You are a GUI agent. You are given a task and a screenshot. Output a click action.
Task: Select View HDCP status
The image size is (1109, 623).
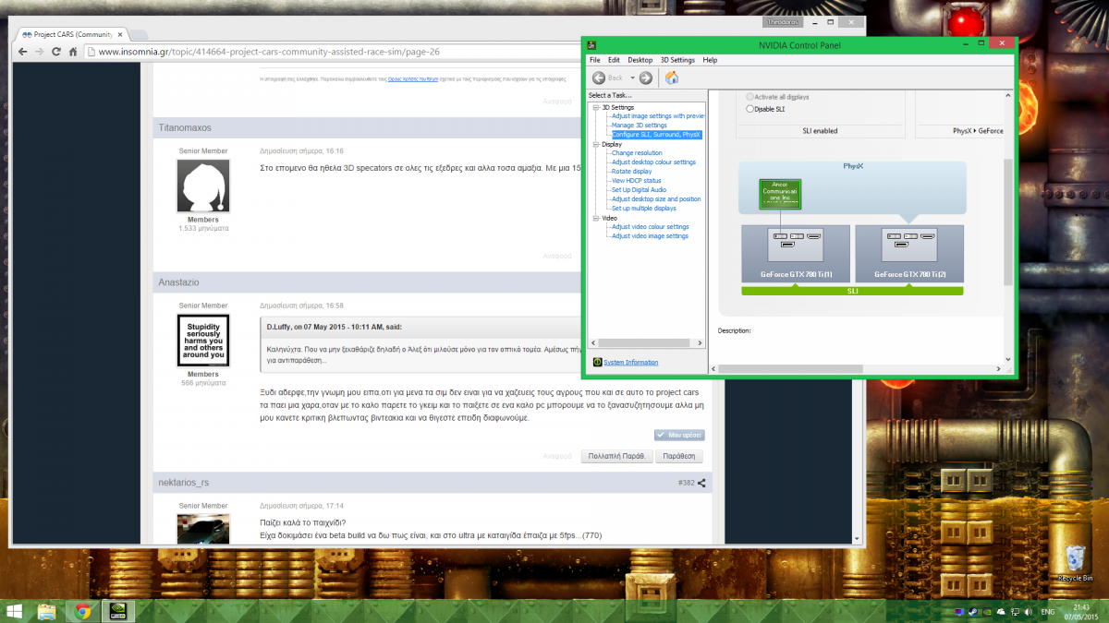[636, 181]
